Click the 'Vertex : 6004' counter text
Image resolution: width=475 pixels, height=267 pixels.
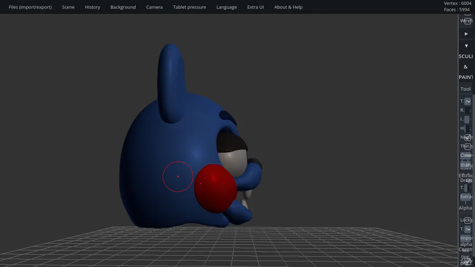coord(458,3)
